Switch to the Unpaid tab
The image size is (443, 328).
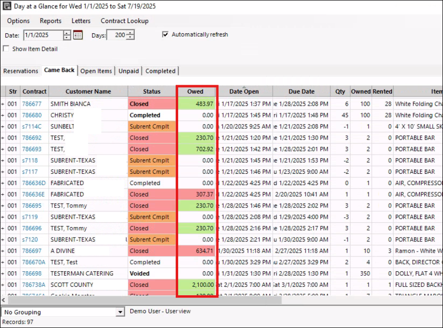(x=129, y=71)
